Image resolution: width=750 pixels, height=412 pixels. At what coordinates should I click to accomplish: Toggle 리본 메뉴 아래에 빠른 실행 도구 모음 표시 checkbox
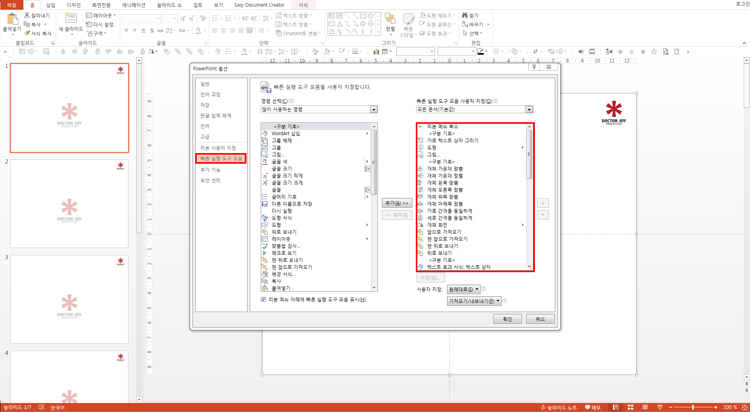pos(264,300)
